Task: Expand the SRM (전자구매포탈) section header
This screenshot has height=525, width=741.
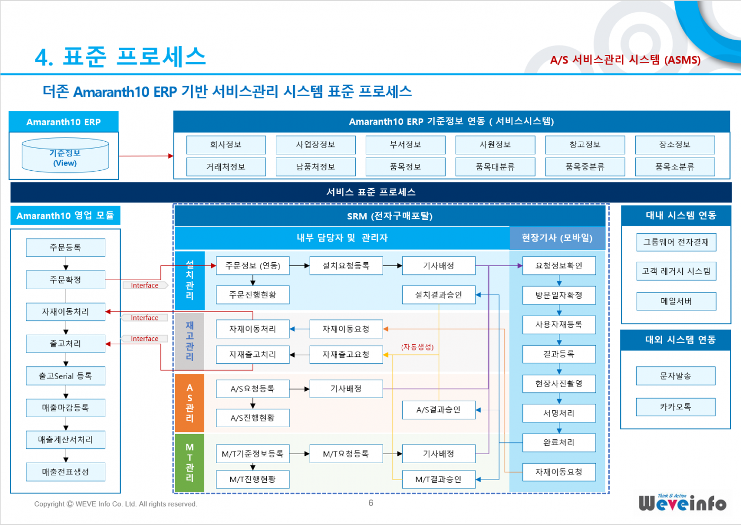Action: click(x=390, y=216)
